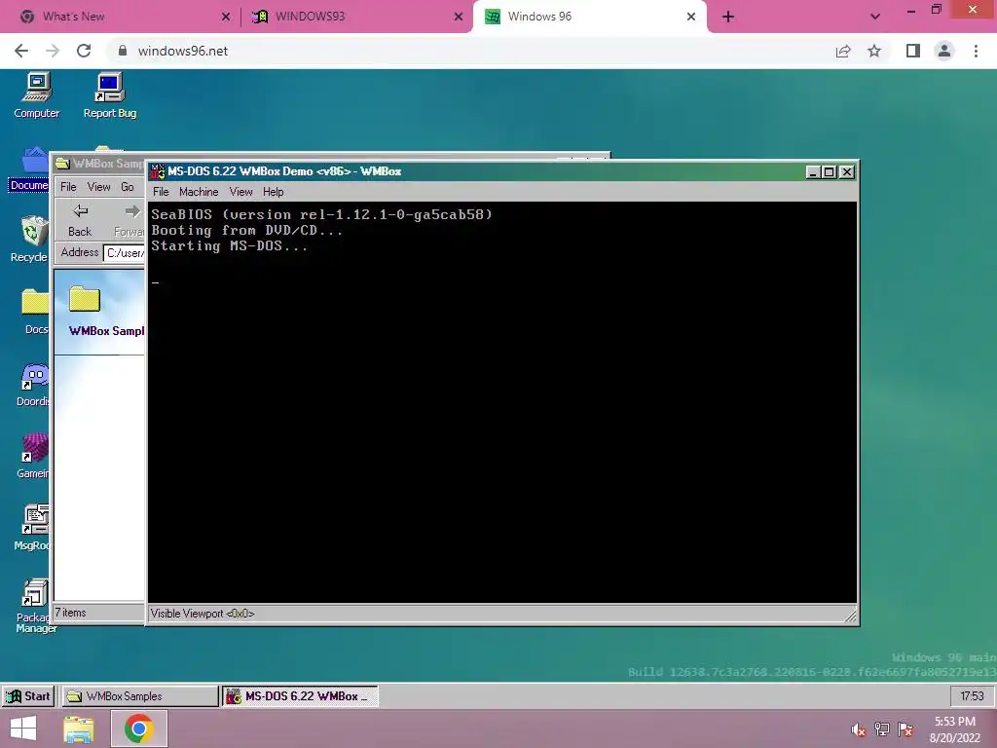Open View menu in WMBox Samples explorer
The width and height of the screenshot is (997, 748).
(98, 187)
